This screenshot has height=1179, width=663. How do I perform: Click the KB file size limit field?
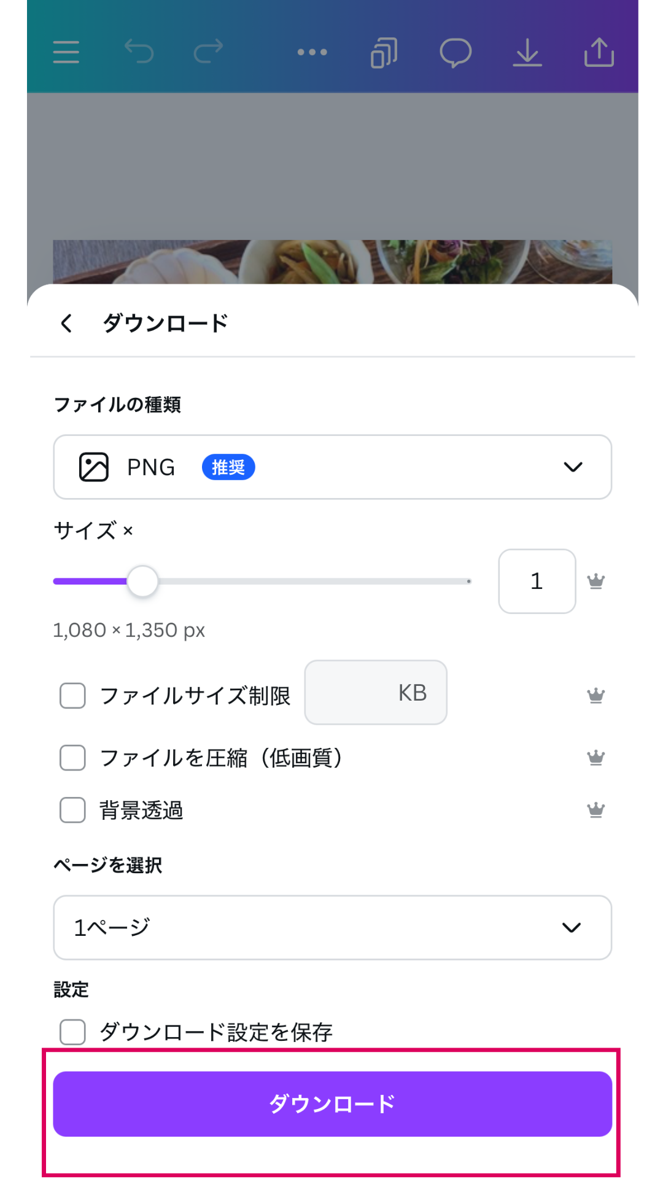coord(375,693)
